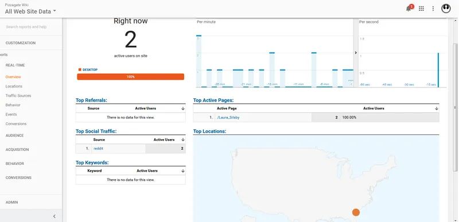Image resolution: width=459 pixels, height=222 pixels.
Task: Collapse the sidebar with the chevron
Action: [x=54, y=216]
